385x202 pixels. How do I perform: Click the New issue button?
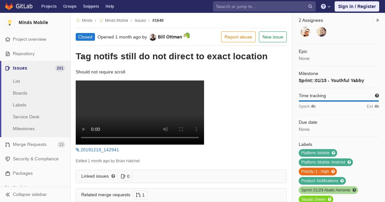273,37
